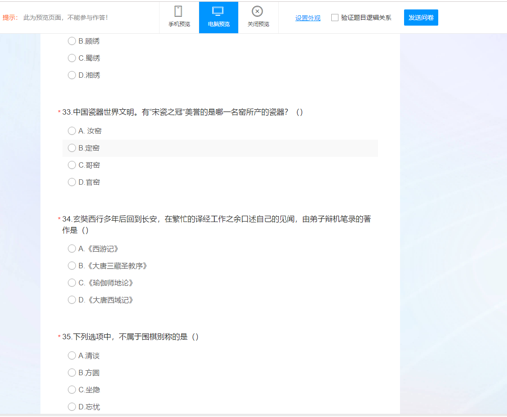This screenshot has width=507, height=417.
Task: Click the close preview X icon
Action: (x=258, y=12)
